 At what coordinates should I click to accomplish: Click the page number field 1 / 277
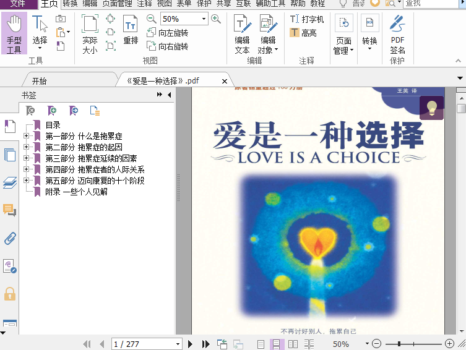(x=146, y=344)
